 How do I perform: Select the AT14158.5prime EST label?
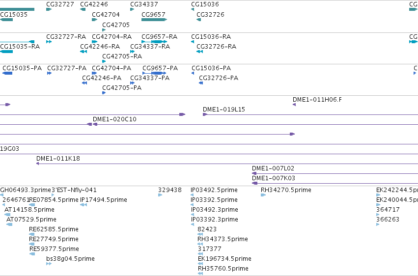coord(29,209)
